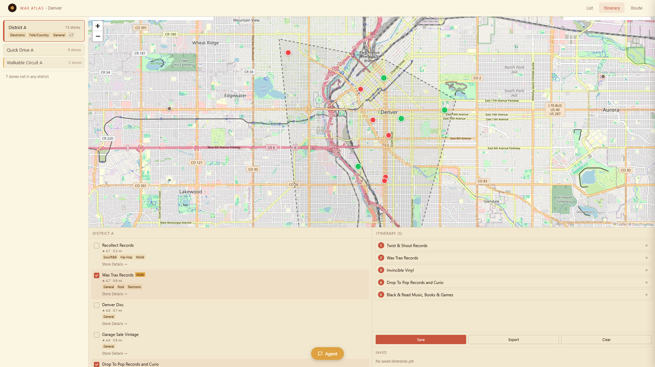Viewport: 655px width, 367px height.
Task: Switch to the Route tab
Action: click(637, 8)
